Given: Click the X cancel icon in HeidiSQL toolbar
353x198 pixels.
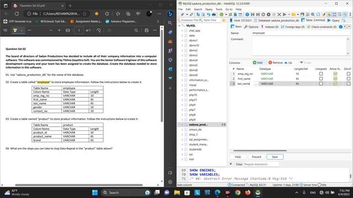Looking at the screenshot, I should pyautogui.click(x=279, y=15).
